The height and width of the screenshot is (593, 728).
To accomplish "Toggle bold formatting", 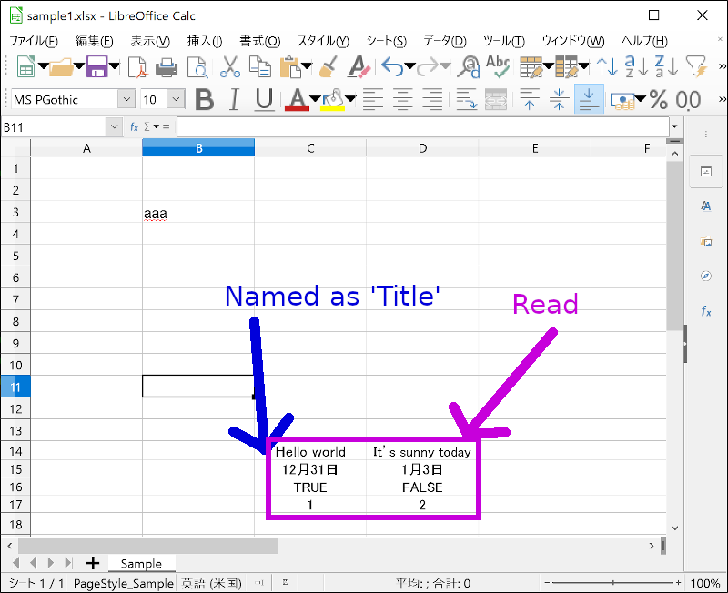I will point(203,98).
